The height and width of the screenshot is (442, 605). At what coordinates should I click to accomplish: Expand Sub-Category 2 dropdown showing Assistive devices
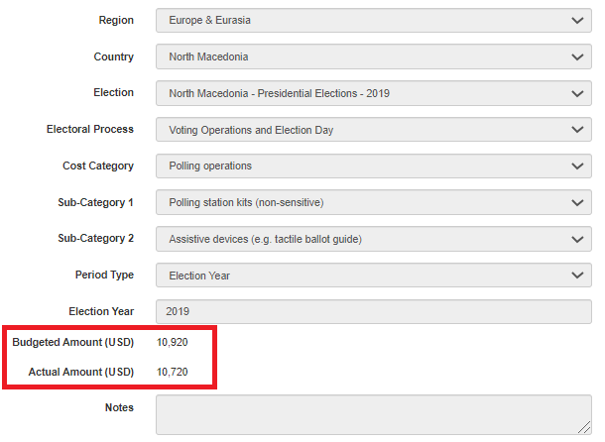(x=373, y=239)
